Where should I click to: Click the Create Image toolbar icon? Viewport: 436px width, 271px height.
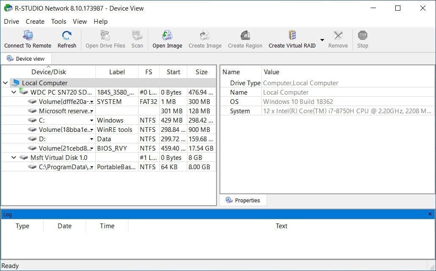[205, 35]
